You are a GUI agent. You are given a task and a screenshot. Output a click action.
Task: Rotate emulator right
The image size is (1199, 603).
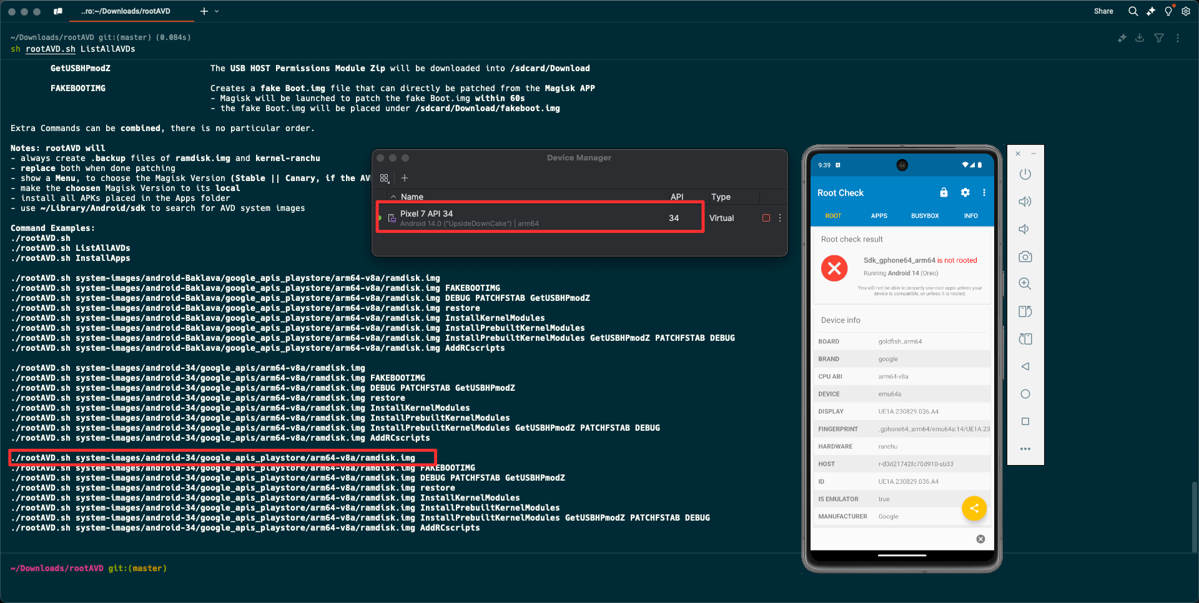coord(1025,339)
